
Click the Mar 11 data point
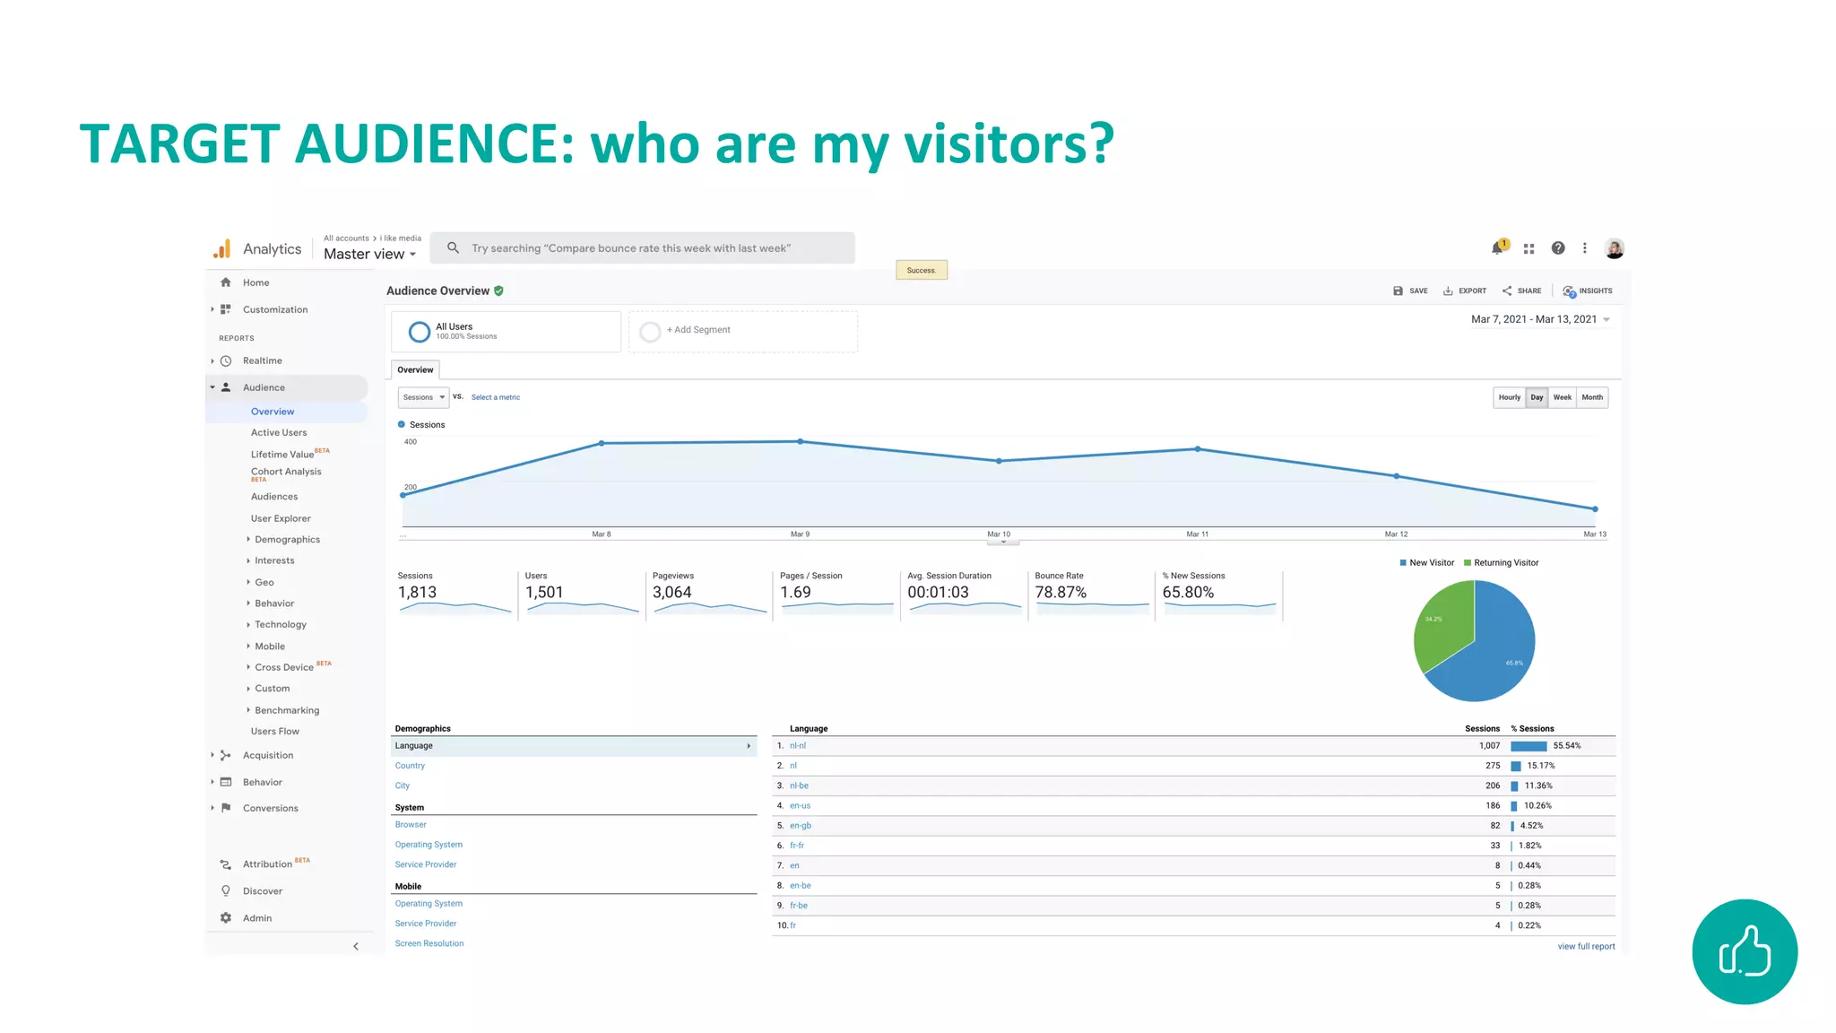[x=1198, y=448]
